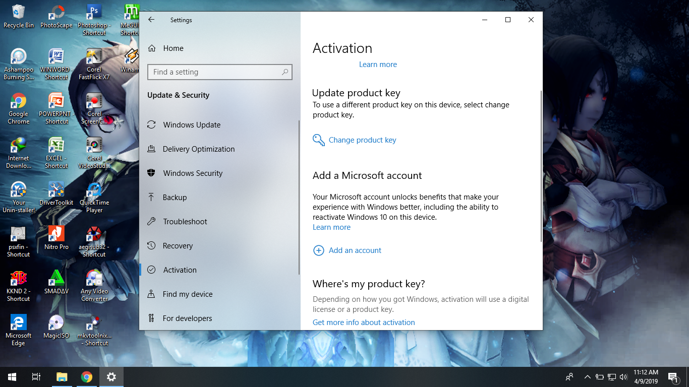The width and height of the screenshot is (689, 387).
Task: Open PhotoScape desktop shortcut
Action: tap(56, 17)
